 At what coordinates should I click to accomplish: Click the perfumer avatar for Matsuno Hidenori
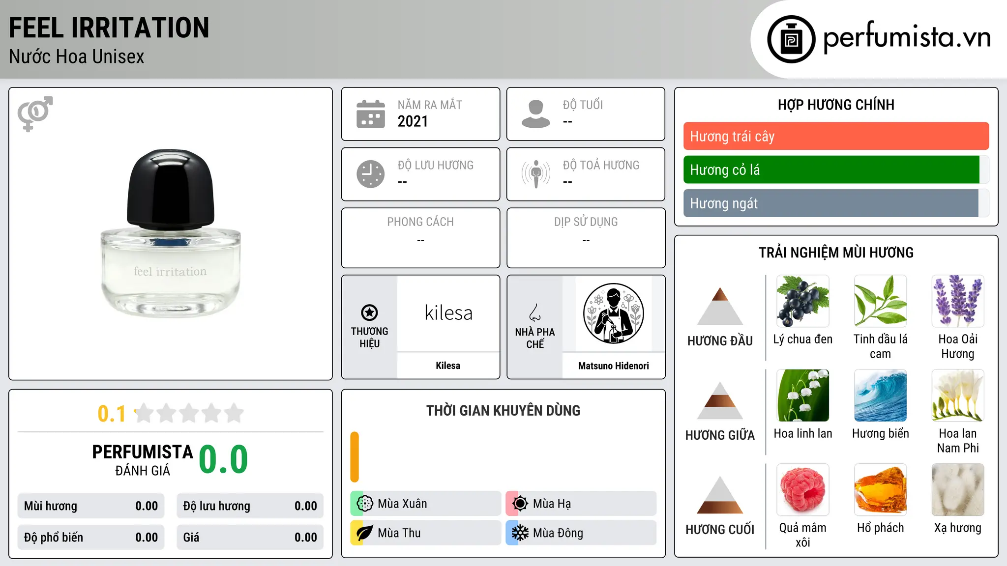[613, 313]
